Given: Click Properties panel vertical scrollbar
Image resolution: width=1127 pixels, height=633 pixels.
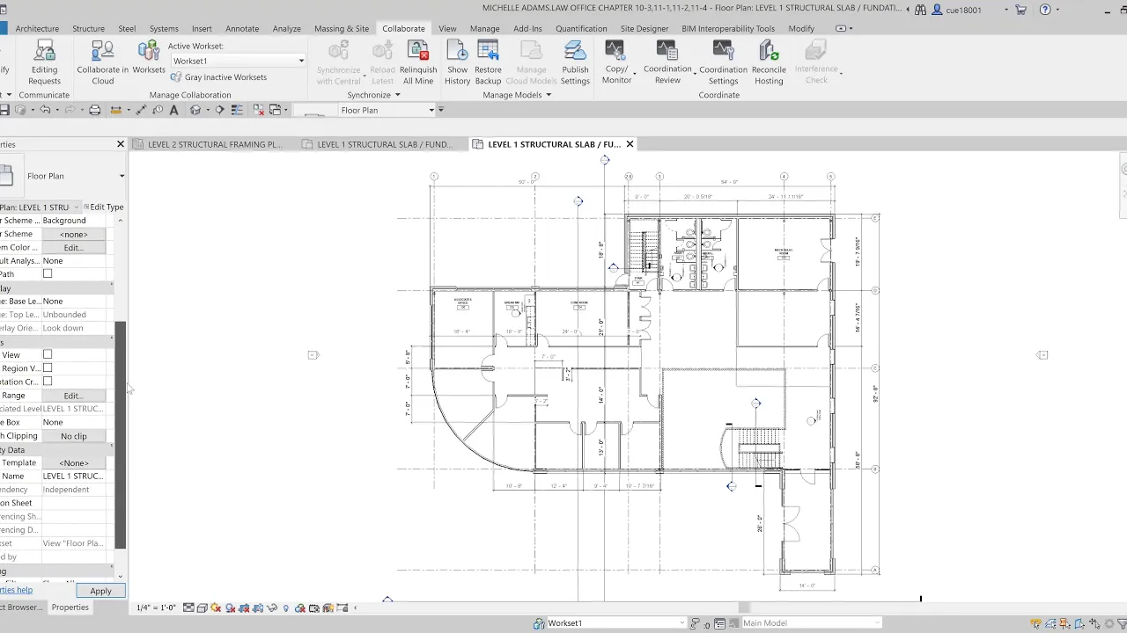Looking at the screenshot, I should 121,434.
